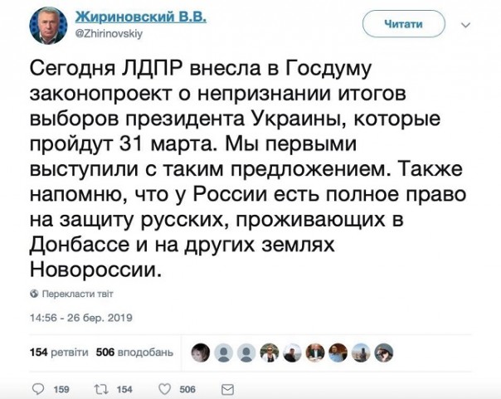This screenshot has height=399, width=501.
Task: View the 154 ретвіти list
Action: click(58, 352)
